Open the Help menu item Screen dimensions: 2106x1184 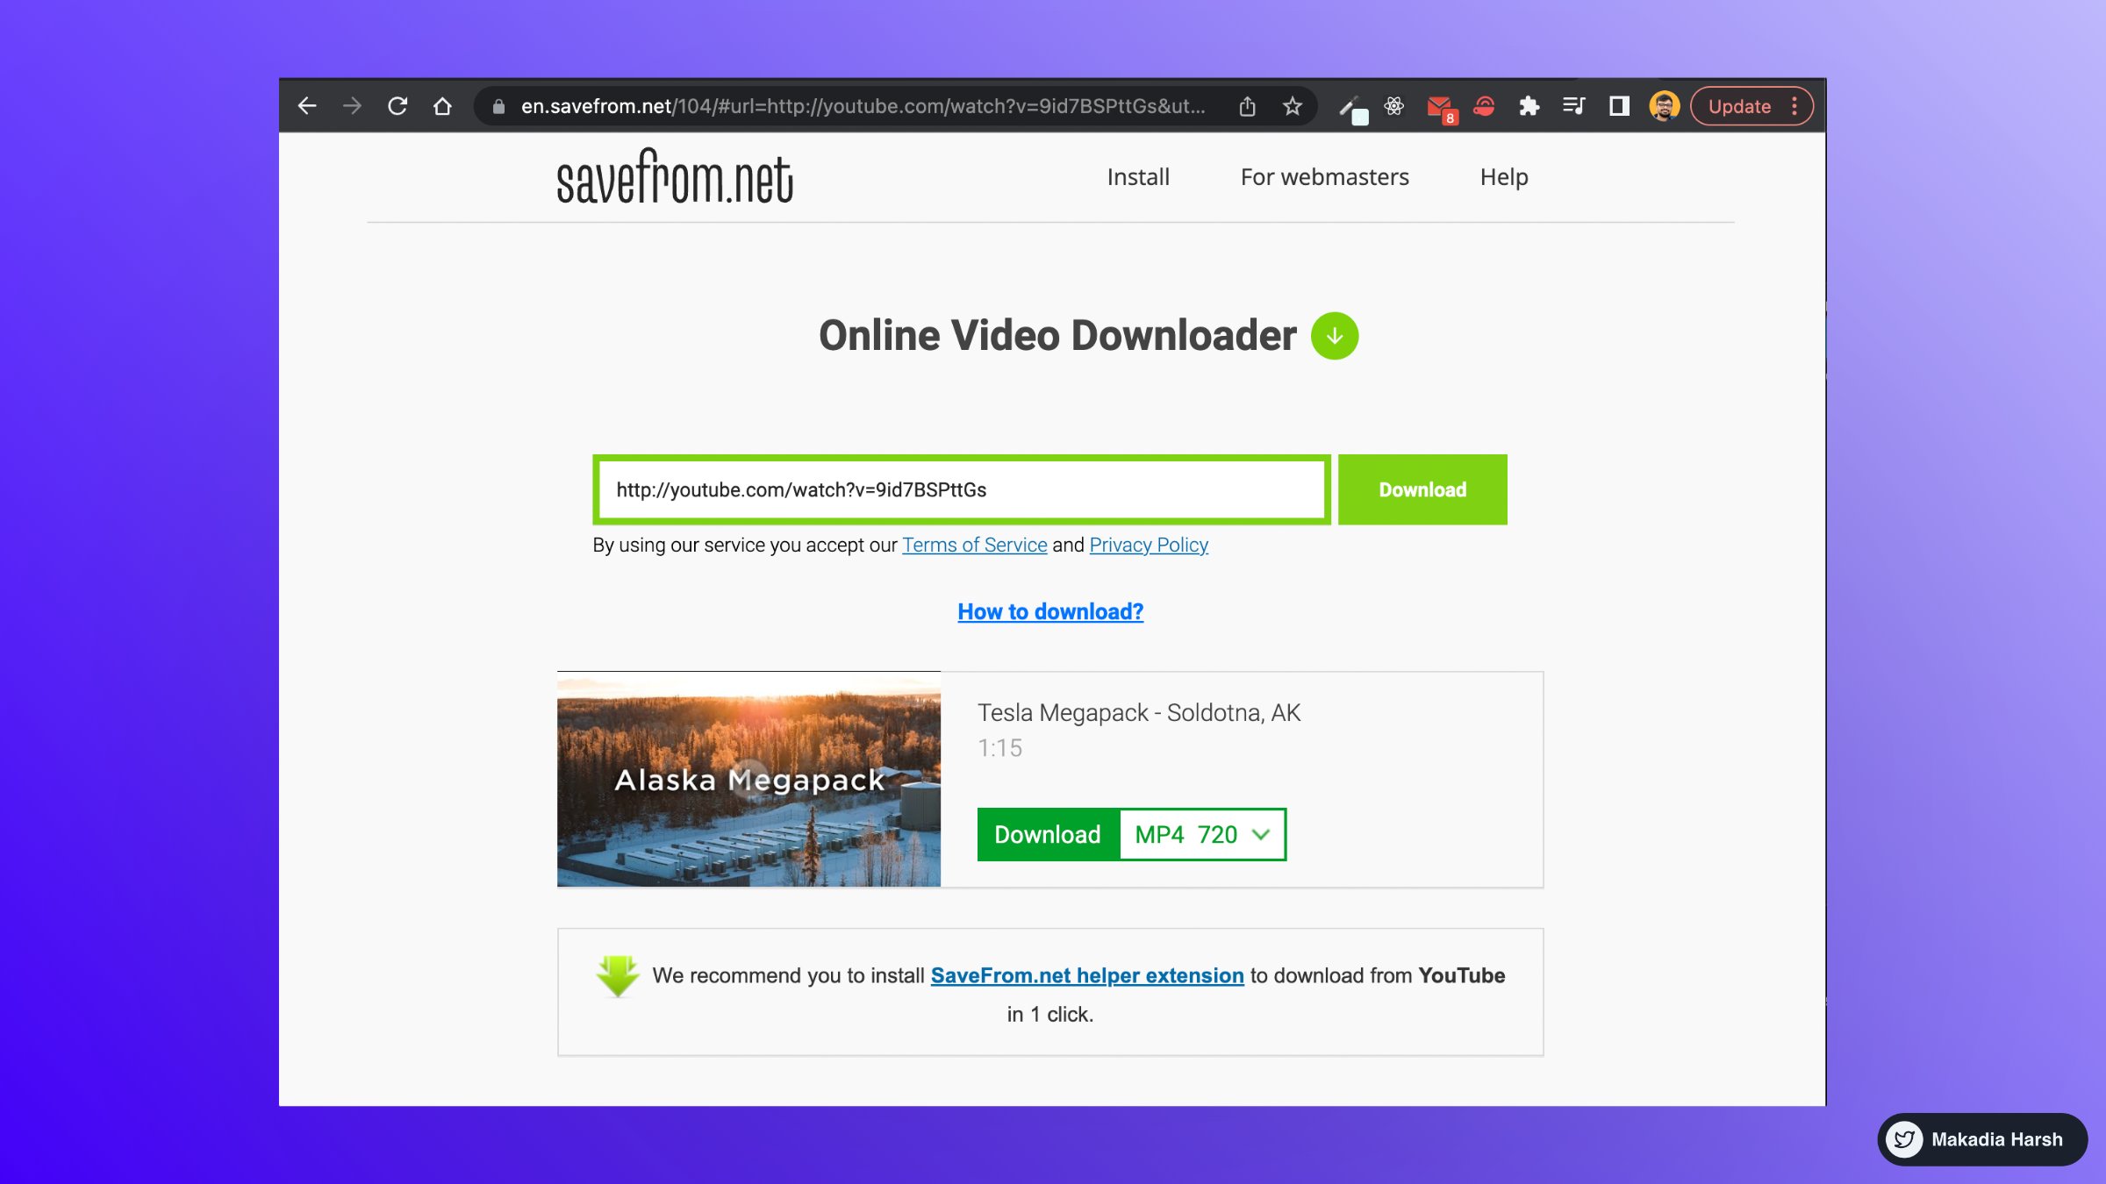click(x=1503, y=176)
